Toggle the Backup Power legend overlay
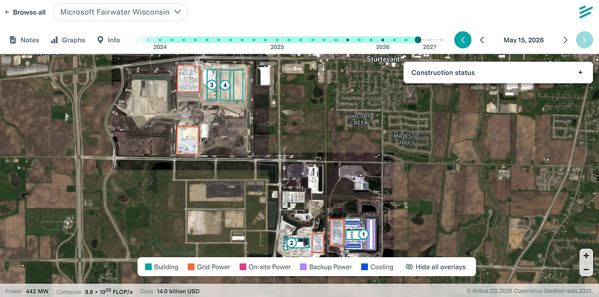Image resolution: width=599 pixels, height=297 pixels. click(325, 267)
